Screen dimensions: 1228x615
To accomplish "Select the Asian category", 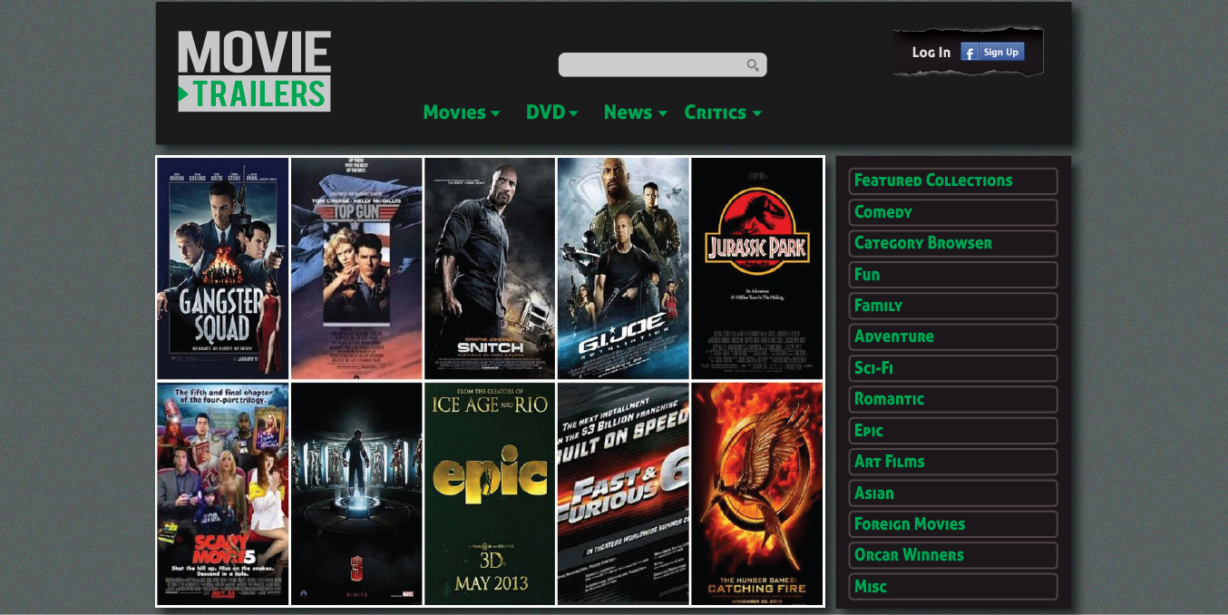I will (953, 493).
